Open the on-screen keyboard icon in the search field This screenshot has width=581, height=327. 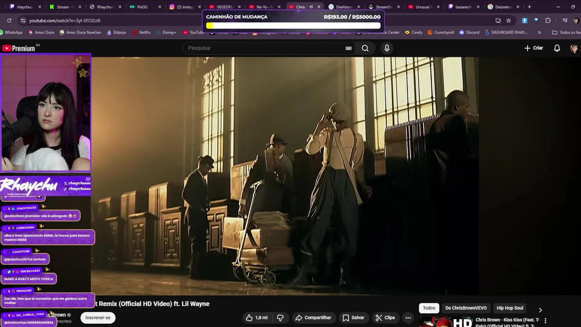point(349,48)
